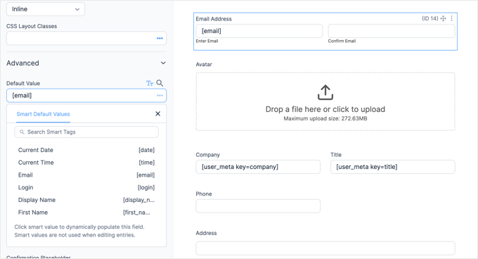Click the CSS Layout Classes input field
The height and width of the screenshot is (259, 478).
pos(86,38)
